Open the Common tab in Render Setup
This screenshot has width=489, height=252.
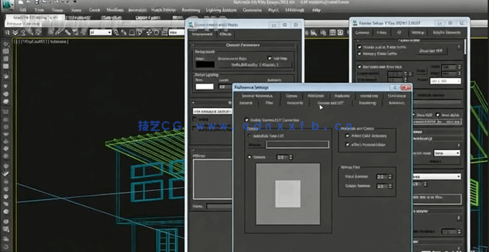[362, 32]
